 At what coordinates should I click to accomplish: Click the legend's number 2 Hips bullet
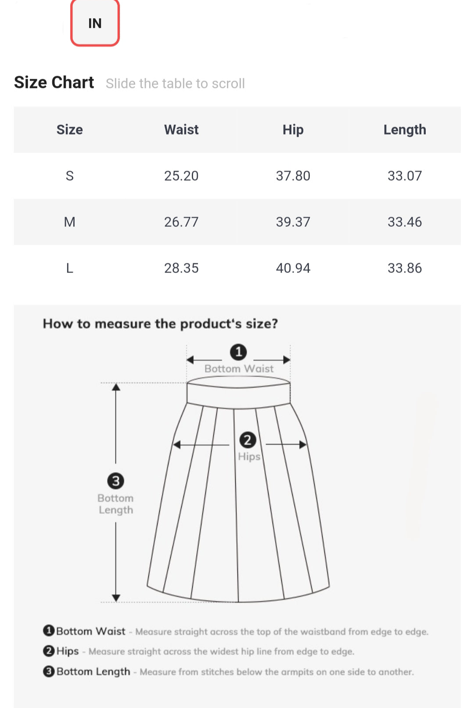tap(49, 651)
